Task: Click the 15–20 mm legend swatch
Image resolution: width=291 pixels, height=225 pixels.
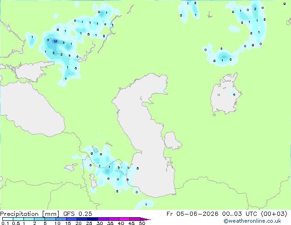Action: pyautogui.click(x=71, y=219)
